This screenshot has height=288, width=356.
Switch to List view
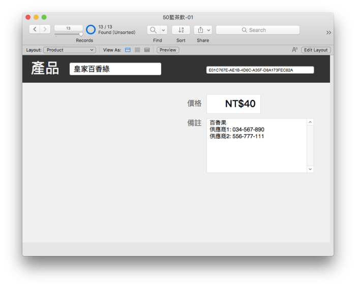click(x=137, y=50)
